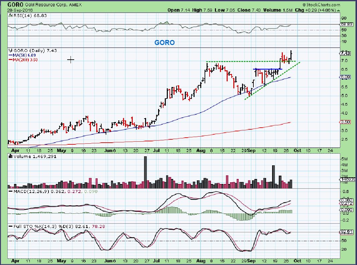
Task: Click the Aug label under the price chart
Action: click(x=201, y=150)
